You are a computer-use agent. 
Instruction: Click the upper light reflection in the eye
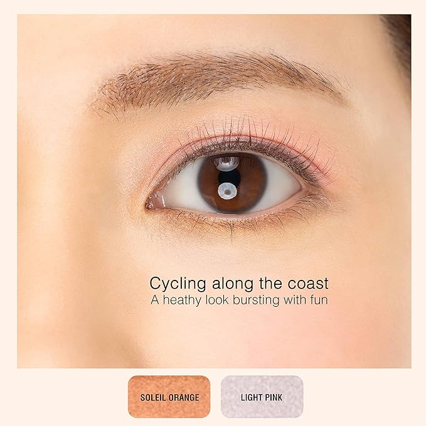tap(226, 164)
